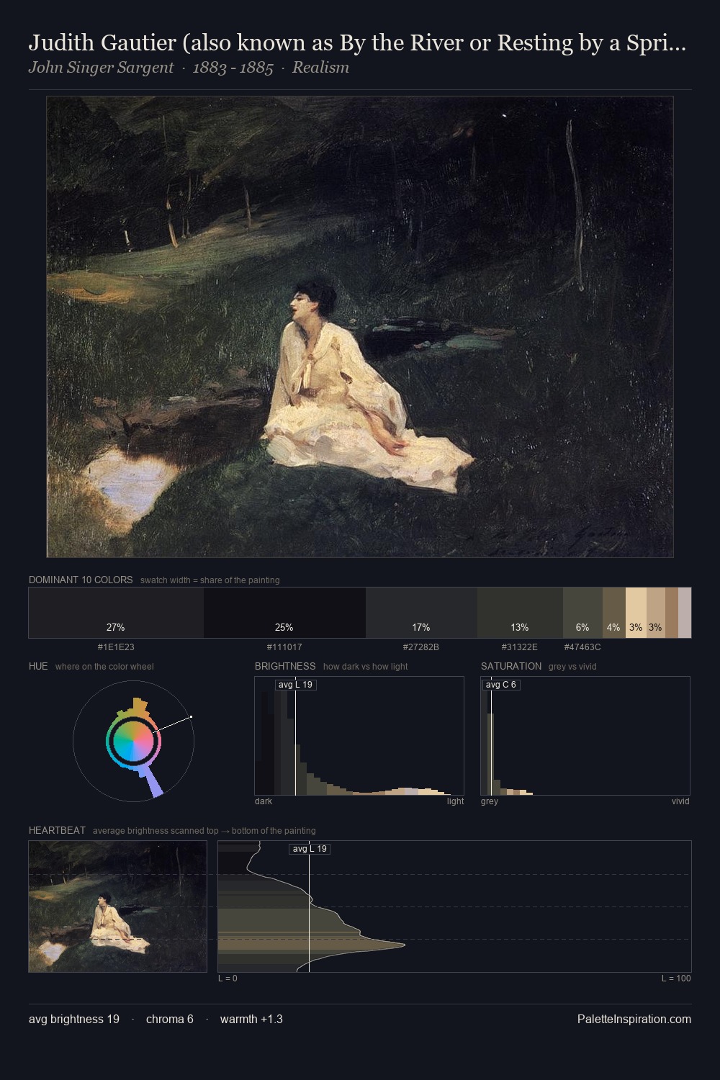The width and height of the screenshot is (720, 1080).
Task: Click the hex code #31322E
Action: (520, 647)
